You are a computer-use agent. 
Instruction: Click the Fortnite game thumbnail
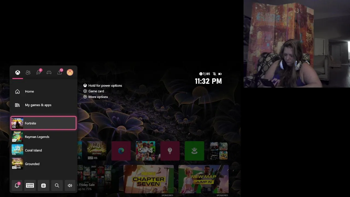click(17, 123)
